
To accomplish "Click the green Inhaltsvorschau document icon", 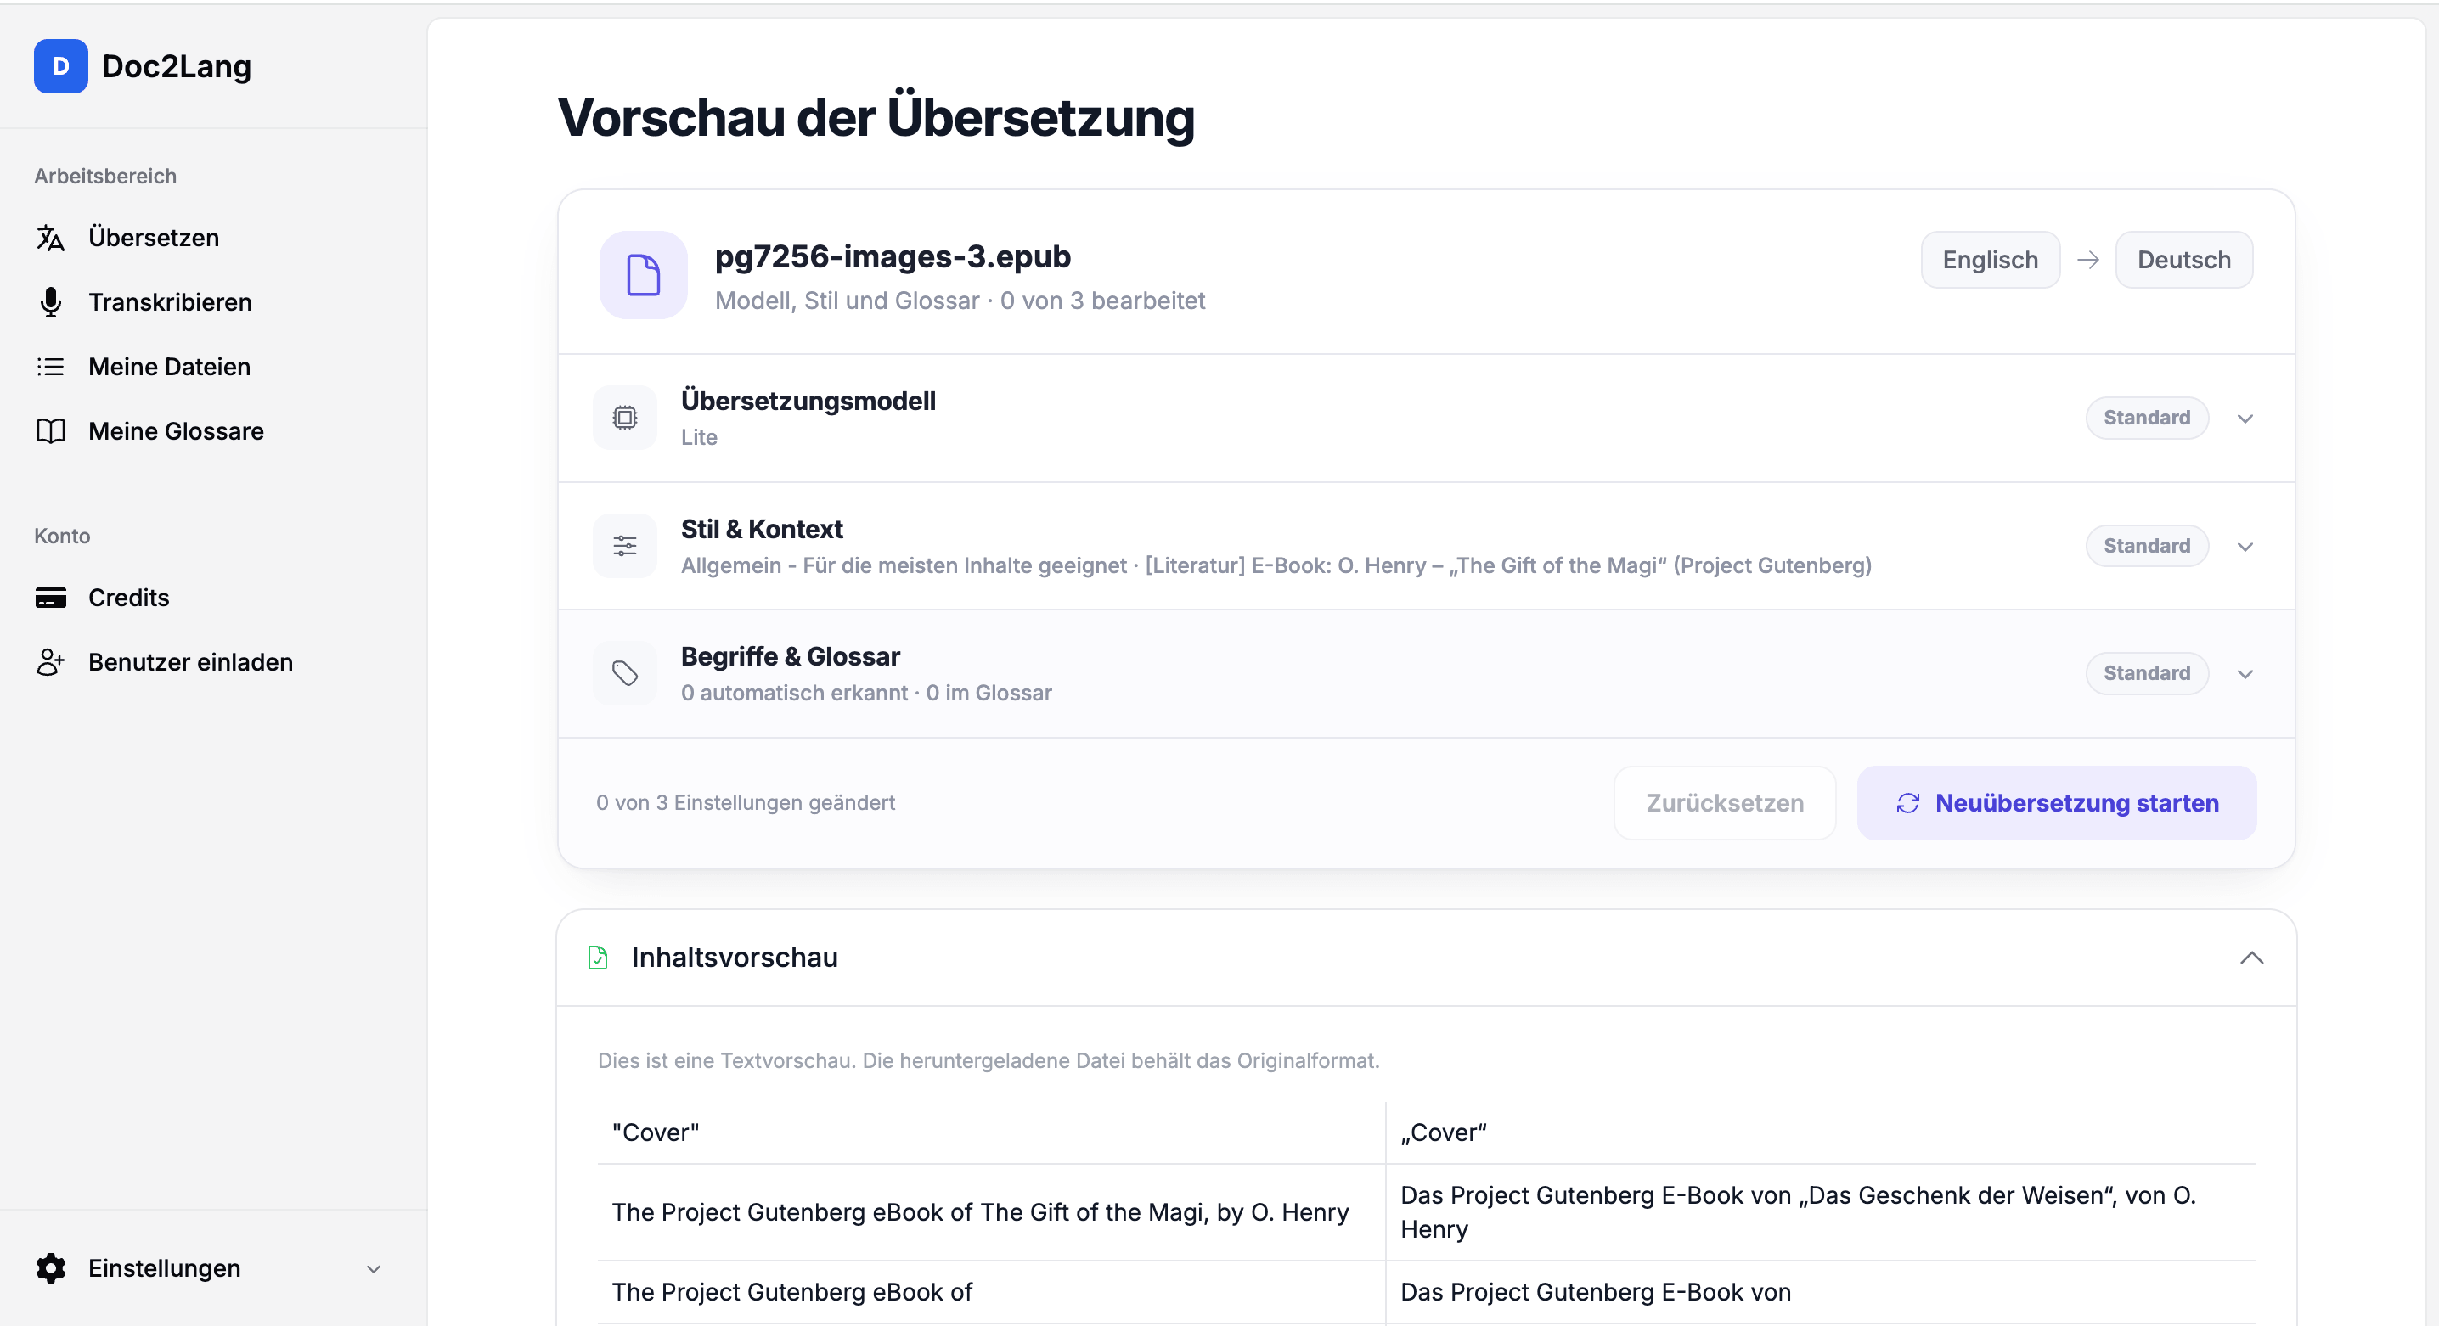I will 598,957.
